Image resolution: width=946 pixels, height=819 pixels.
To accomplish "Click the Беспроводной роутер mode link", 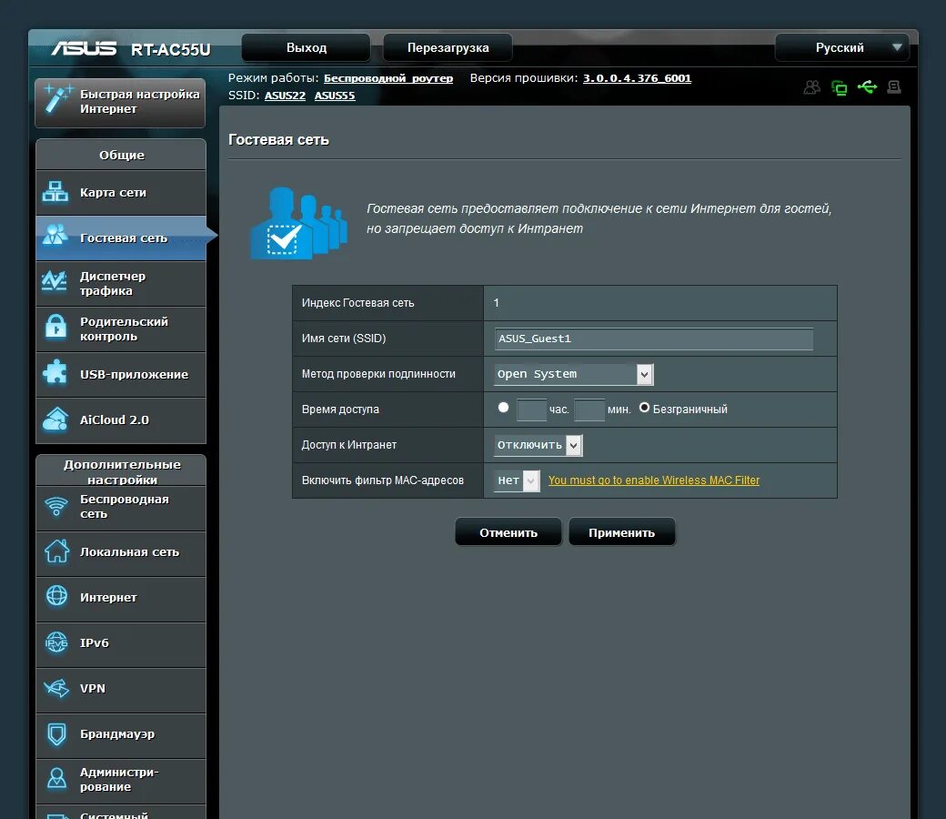I will click(x=387, y=78).
